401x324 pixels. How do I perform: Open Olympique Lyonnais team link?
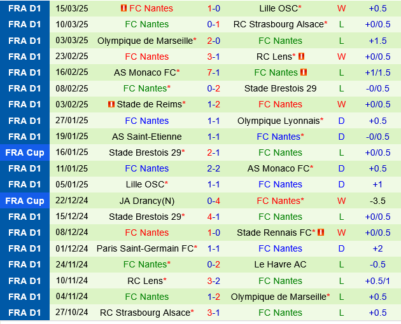tap(278, 121)
